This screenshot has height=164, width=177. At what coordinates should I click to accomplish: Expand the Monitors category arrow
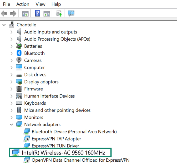click(x=12, y=118)
